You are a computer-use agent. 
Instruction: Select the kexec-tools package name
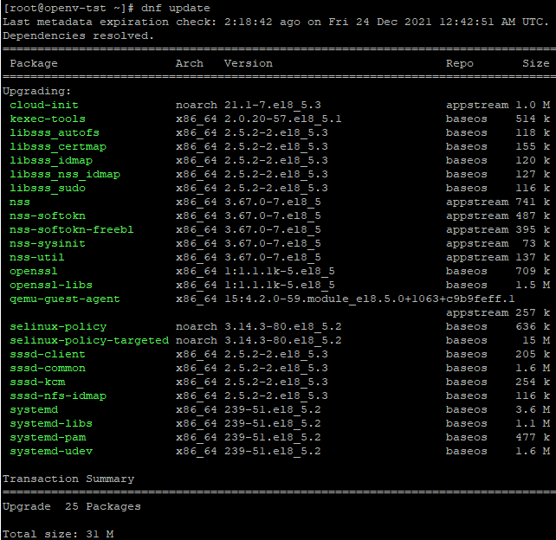[48, 119]
